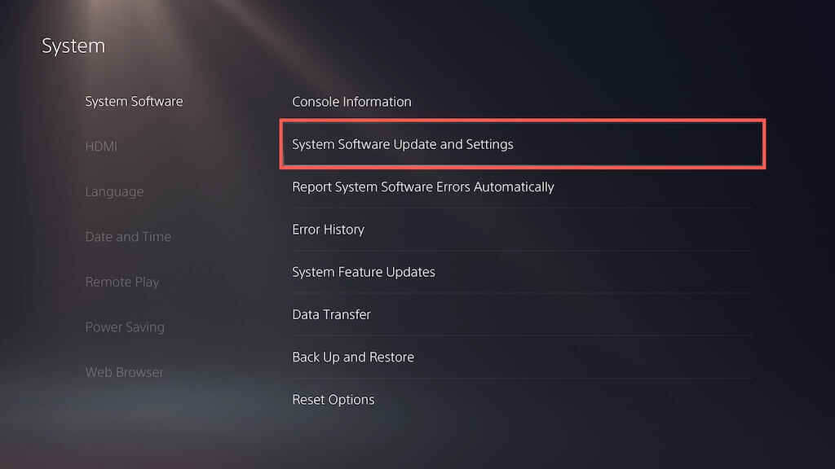835x469 pixels.
Task: Open the HDMI settings category
Action: pyautogui.click(x=101, y=147)
